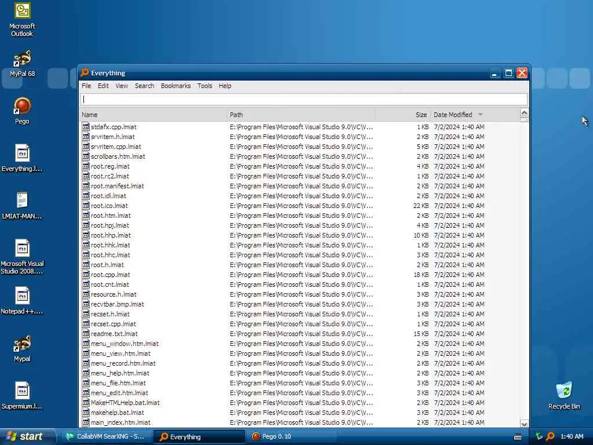Click file icon of root.cpp.lmiat
The image size is (593, 445).
coord(86,274)
